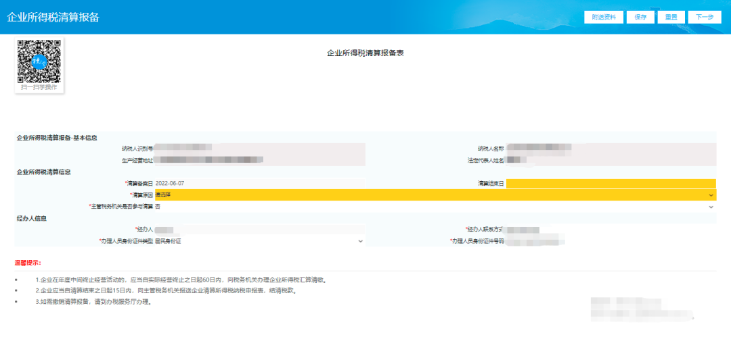
Task: Edit the 经办人联系方式 field
Action: pos(611,229)
